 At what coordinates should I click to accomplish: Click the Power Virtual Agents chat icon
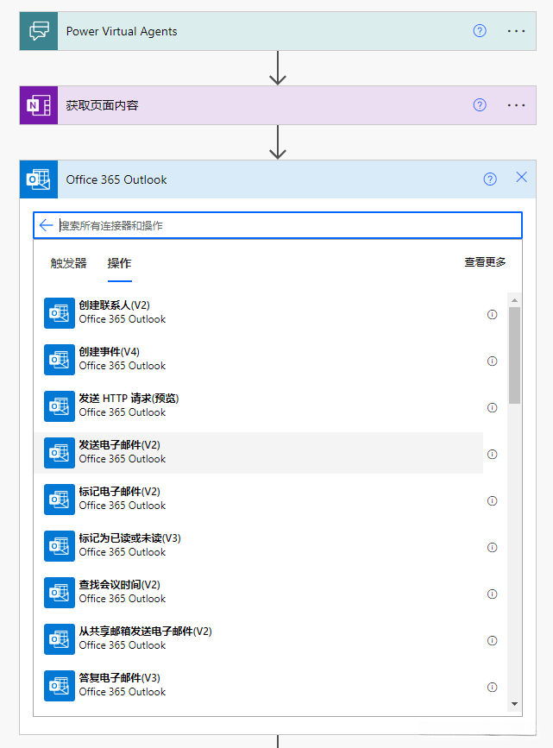tap(39, 31)
